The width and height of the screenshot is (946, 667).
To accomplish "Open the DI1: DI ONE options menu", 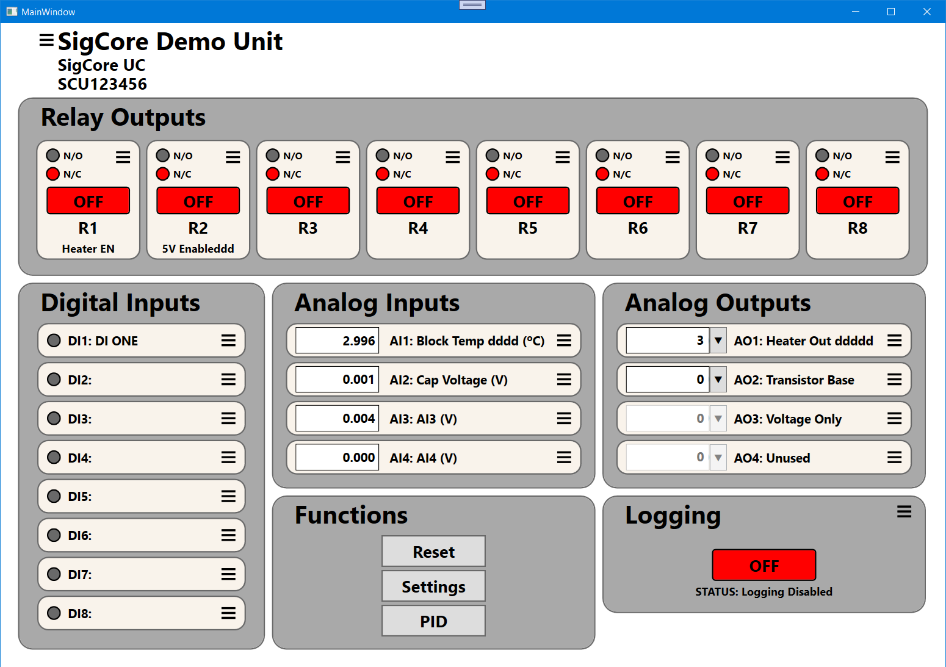I will click(x=228, y=341).
